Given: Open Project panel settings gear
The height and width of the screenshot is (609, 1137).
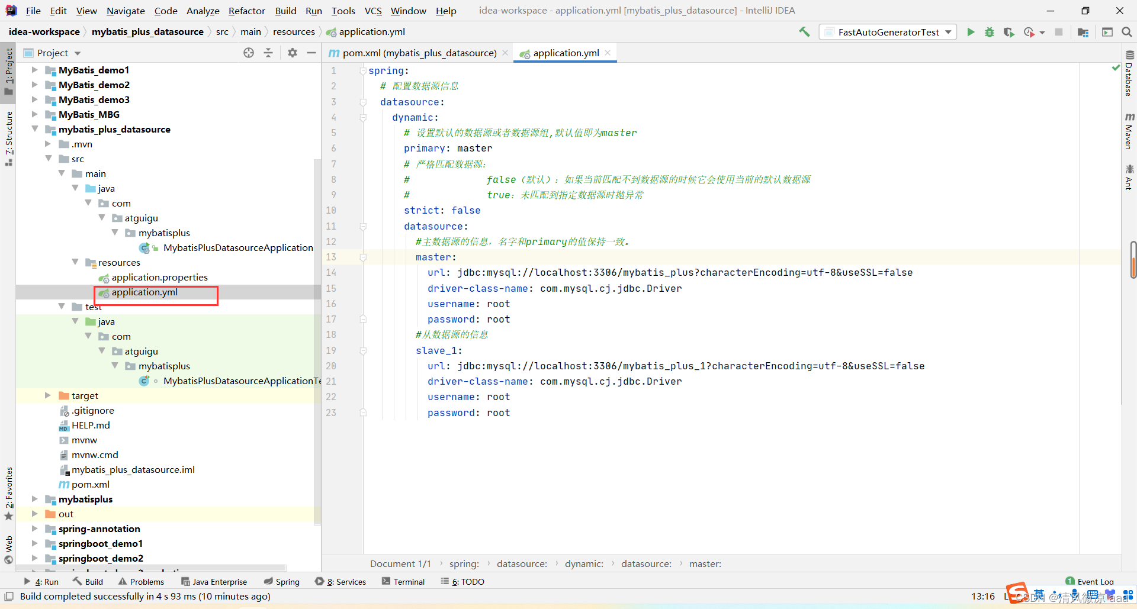Looking at the screenshot, I should coord(293,53).
